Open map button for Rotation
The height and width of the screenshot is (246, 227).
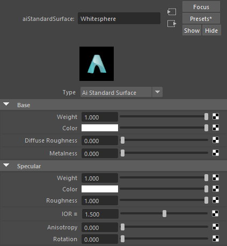(216, 238)
